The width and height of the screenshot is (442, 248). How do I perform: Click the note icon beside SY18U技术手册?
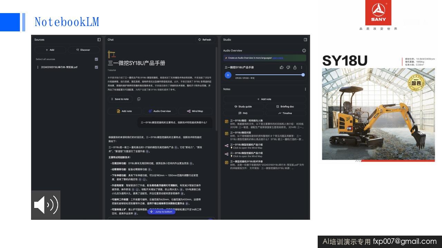[227, 162]
